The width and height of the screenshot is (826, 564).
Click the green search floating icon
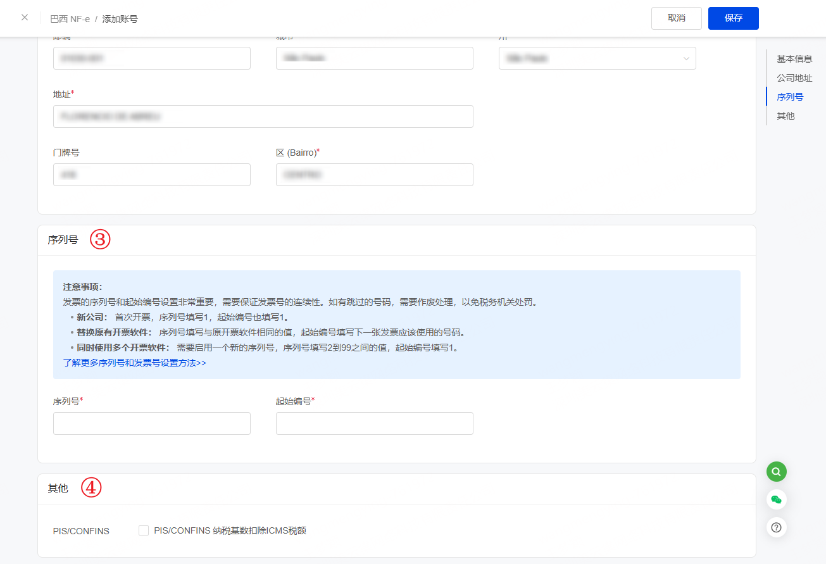777,472
